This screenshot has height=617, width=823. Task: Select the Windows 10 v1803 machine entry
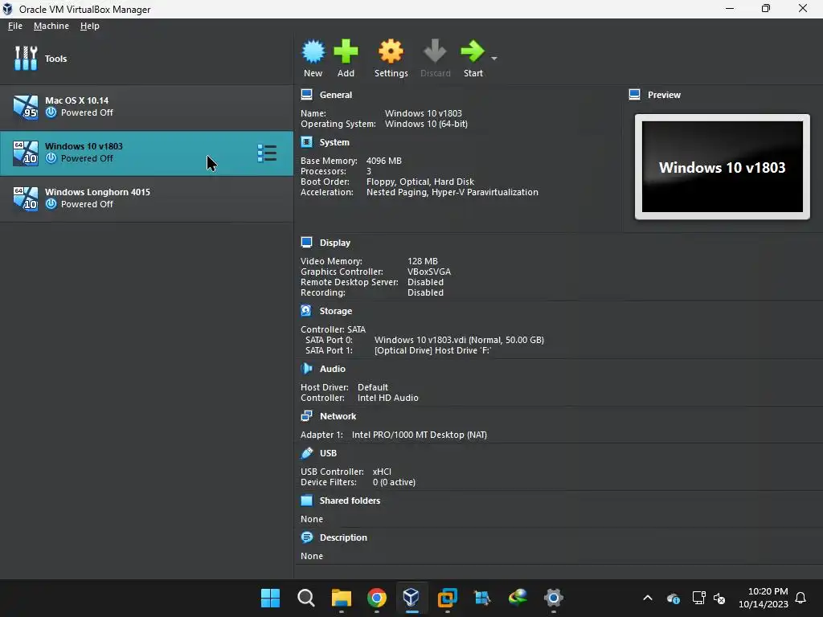pyautogui.click(x=146, y=153)
